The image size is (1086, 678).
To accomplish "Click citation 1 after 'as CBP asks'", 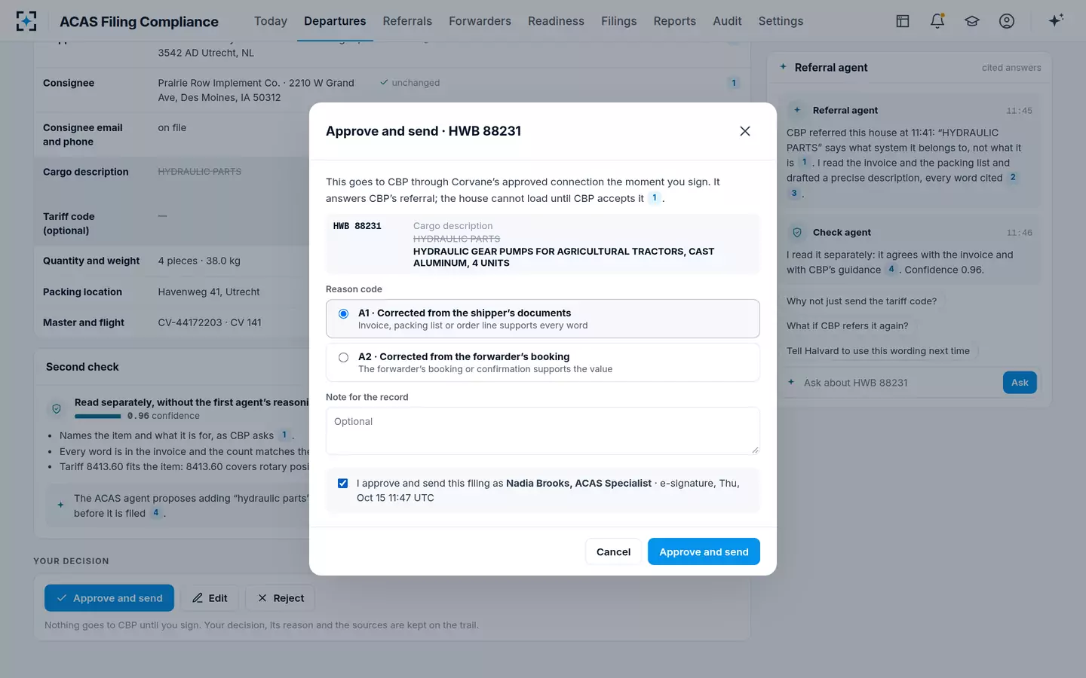I will [x=284, y=435].
